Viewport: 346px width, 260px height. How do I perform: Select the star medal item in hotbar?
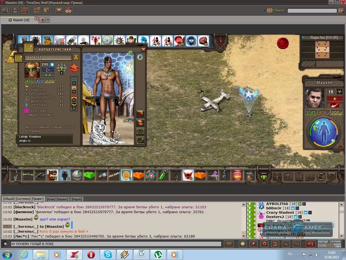click(x=151, y=175)
